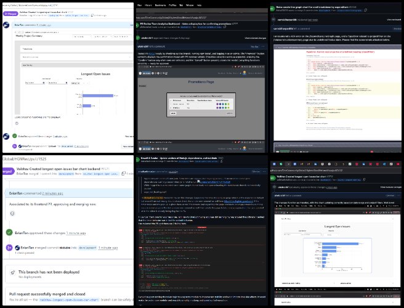Click longest blue bar in top-left chart
This screenshot has width=404, height=308.
point(98,95)
